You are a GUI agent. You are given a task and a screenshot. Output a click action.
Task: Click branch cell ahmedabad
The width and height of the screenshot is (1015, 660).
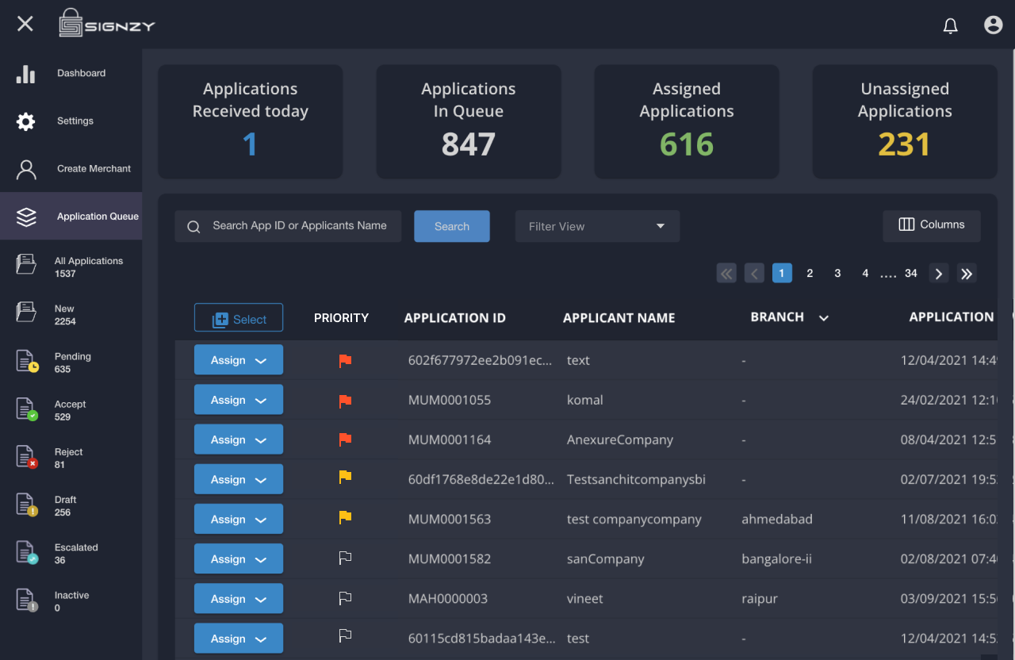pyautogui.click(x=777, y=519)
